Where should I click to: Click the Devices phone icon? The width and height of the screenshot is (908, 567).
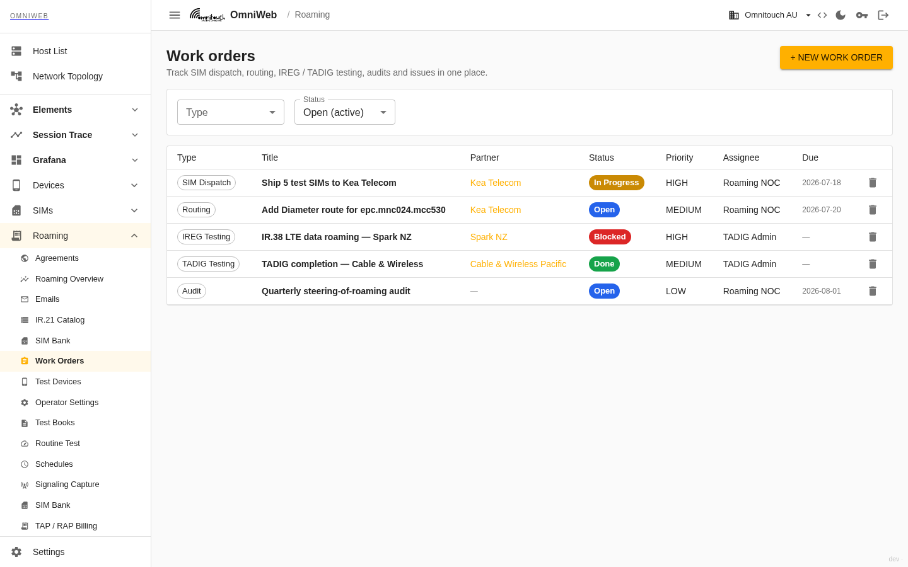click(16, 185)
